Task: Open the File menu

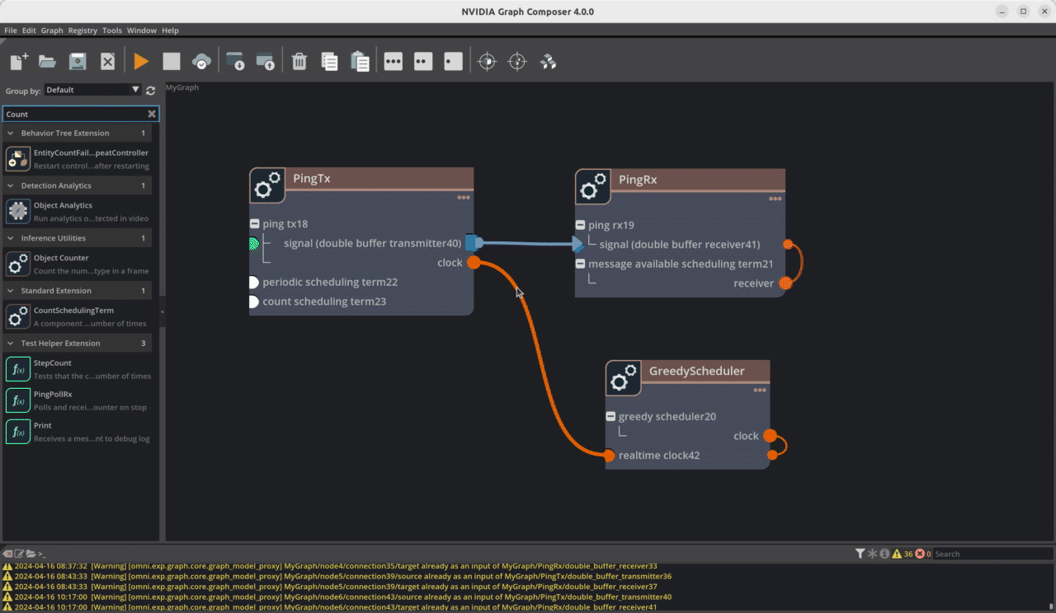Action: (x=11, y=30)
